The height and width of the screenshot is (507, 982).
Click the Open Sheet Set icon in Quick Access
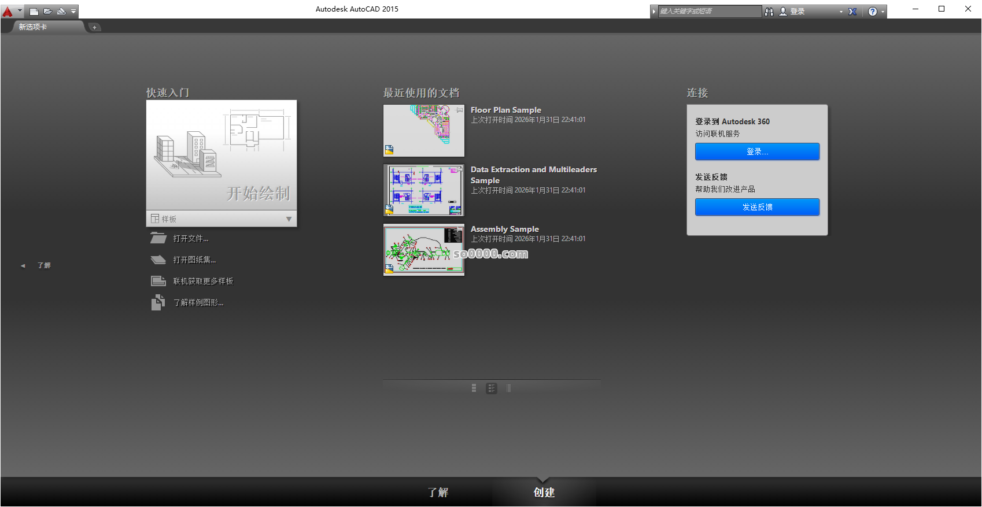click(61, 11)
